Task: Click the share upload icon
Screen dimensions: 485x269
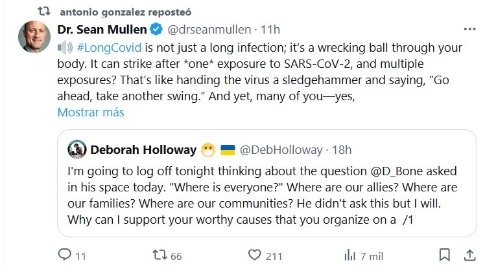Action: (468, 254)
